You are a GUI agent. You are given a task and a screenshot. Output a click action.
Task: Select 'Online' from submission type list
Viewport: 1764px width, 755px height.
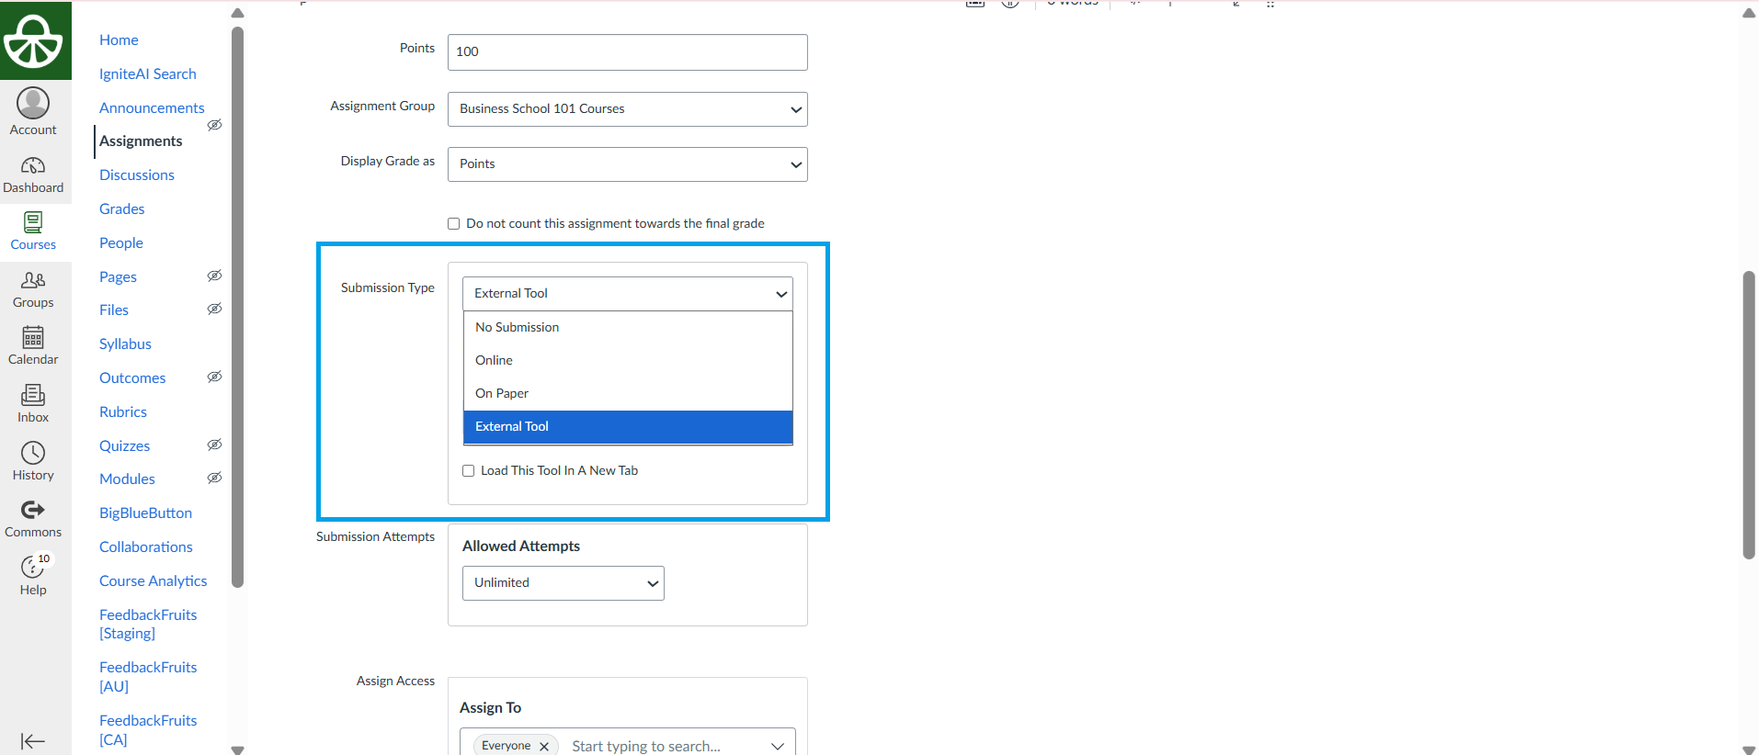[495, 360]
